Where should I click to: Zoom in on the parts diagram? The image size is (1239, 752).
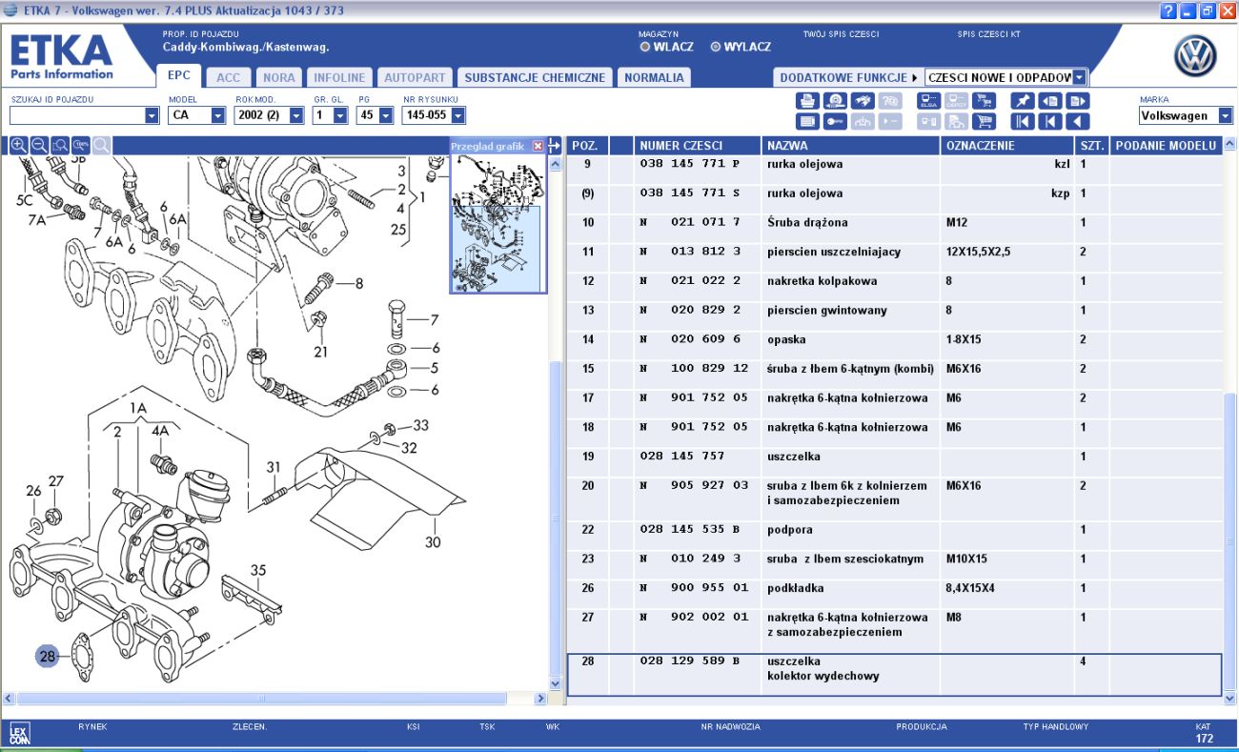point(18,146)
